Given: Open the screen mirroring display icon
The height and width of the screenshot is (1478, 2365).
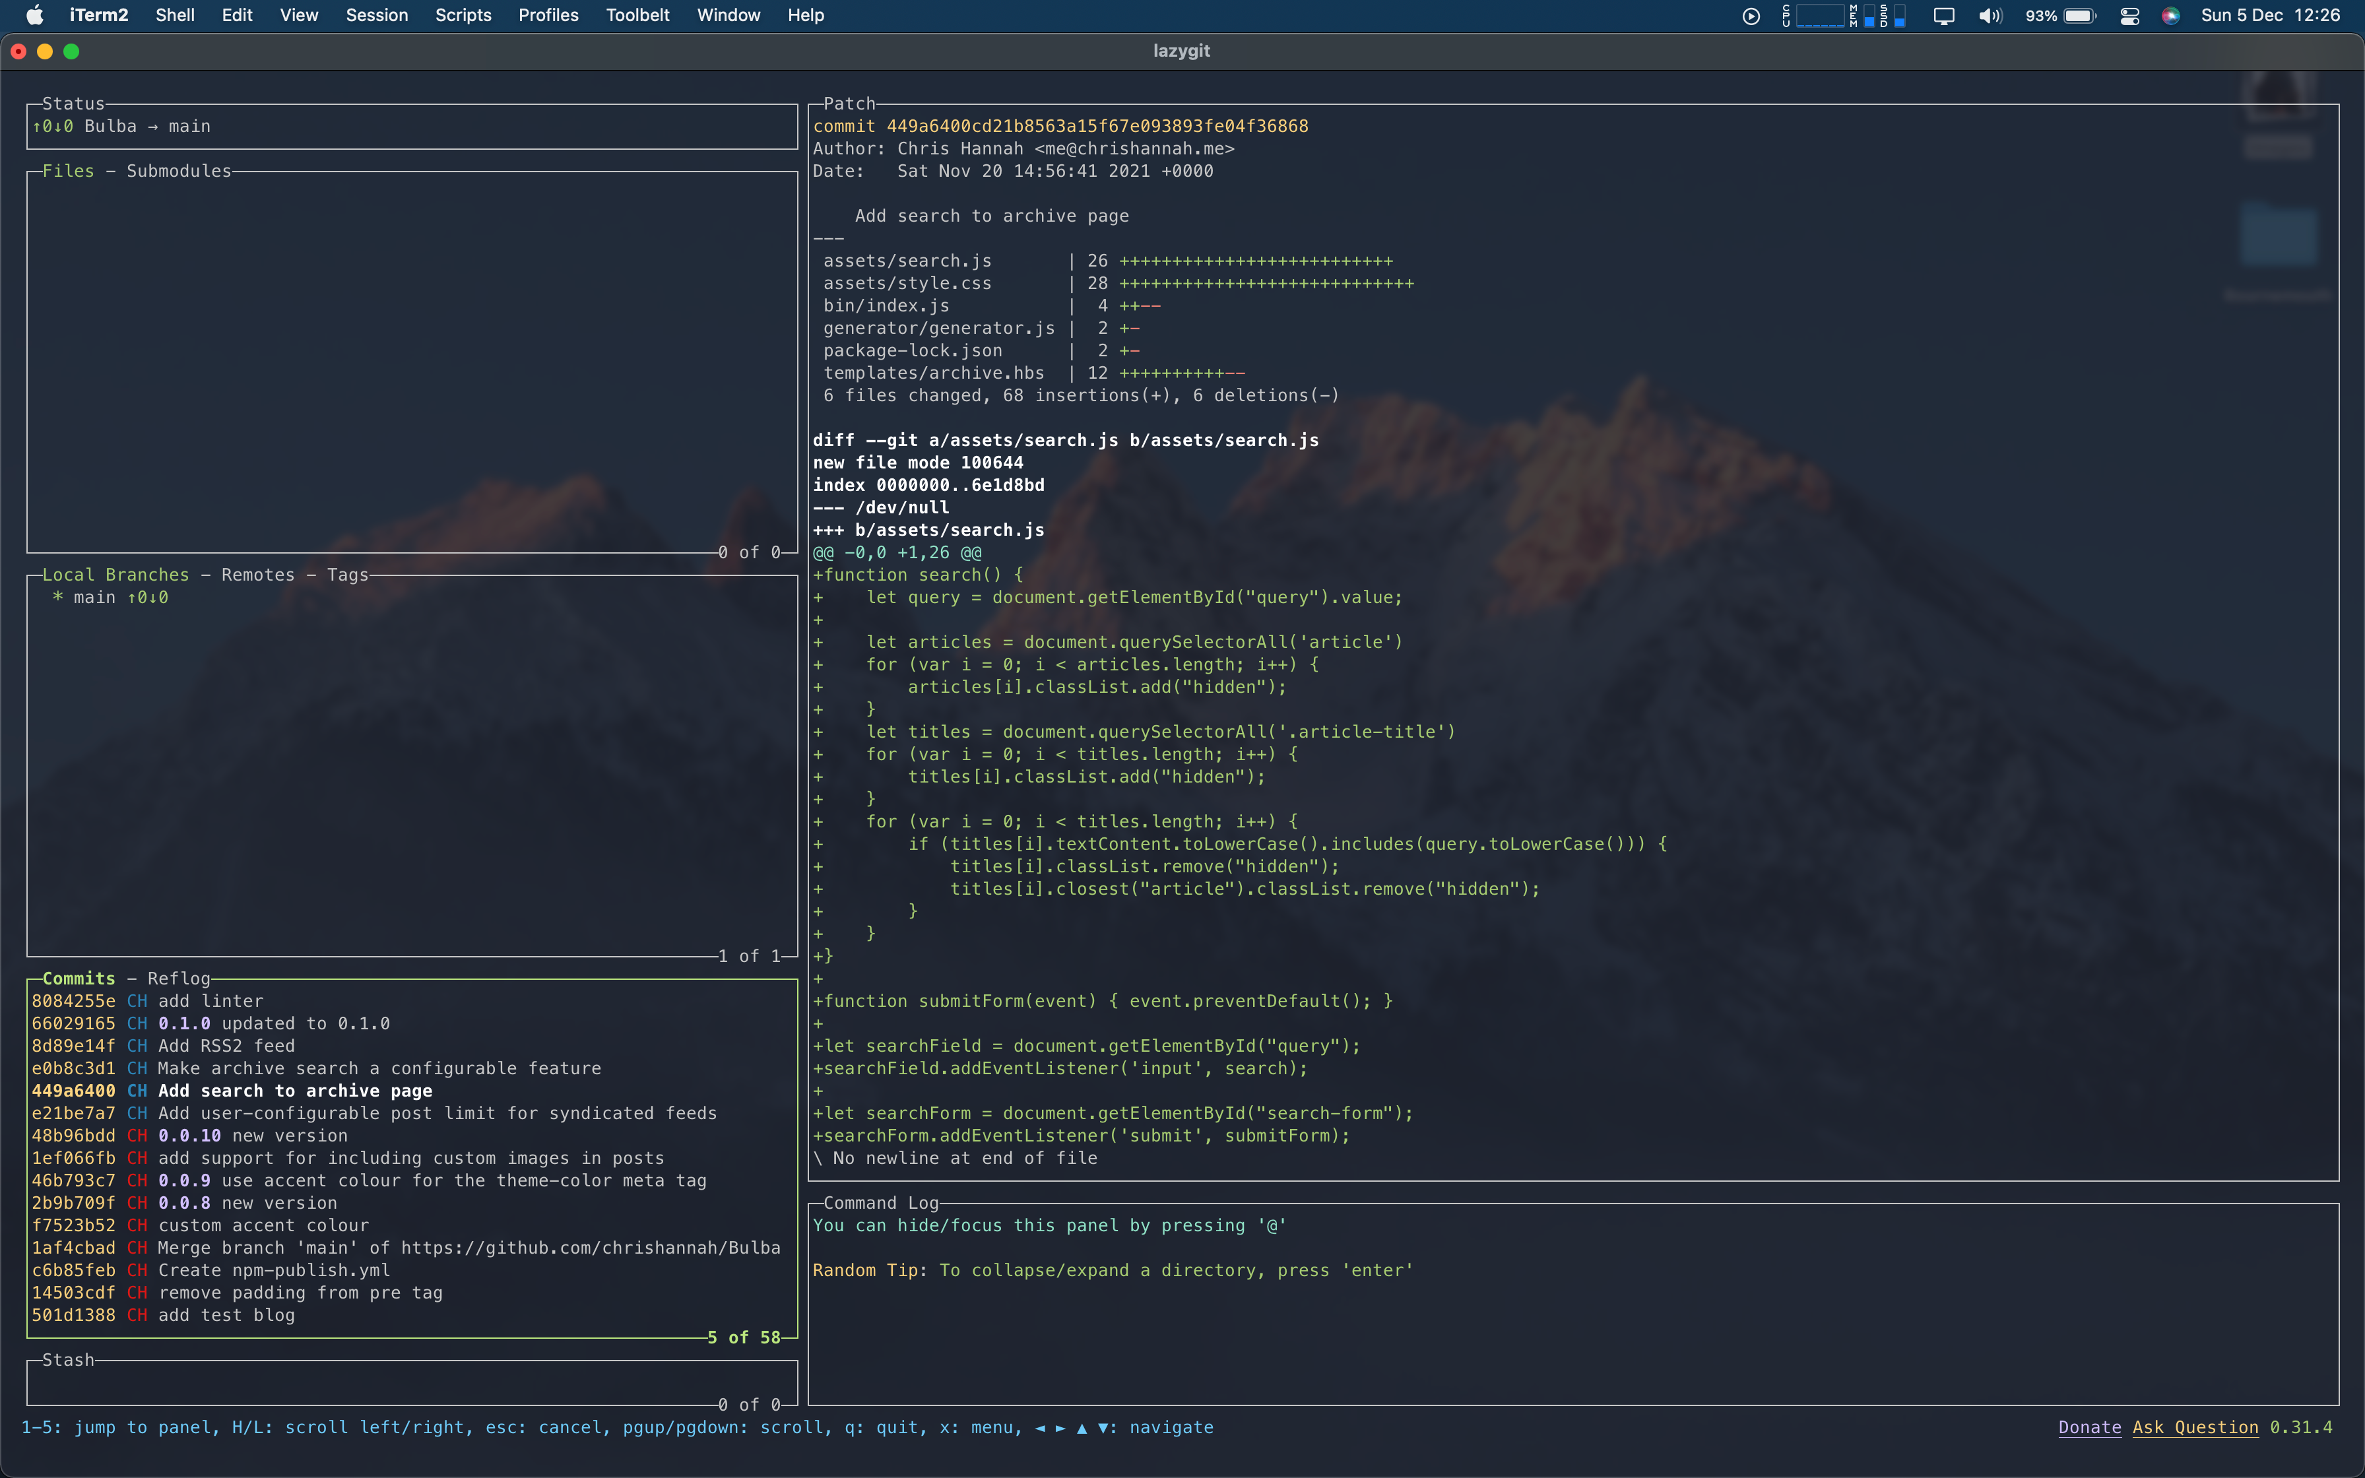Looking at the screenshot, I should coord(1944,16).
